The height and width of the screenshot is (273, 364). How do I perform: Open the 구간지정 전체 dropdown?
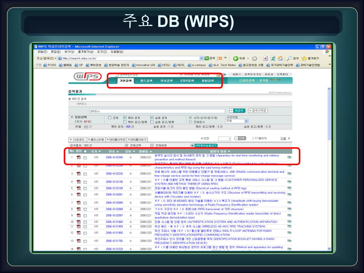[236, 121]
